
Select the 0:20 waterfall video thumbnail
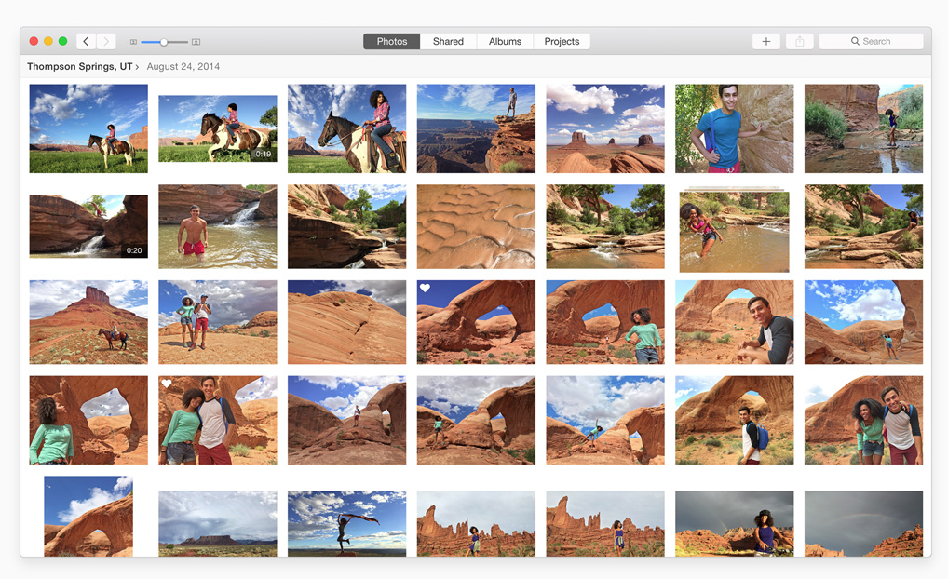point(88,225)
